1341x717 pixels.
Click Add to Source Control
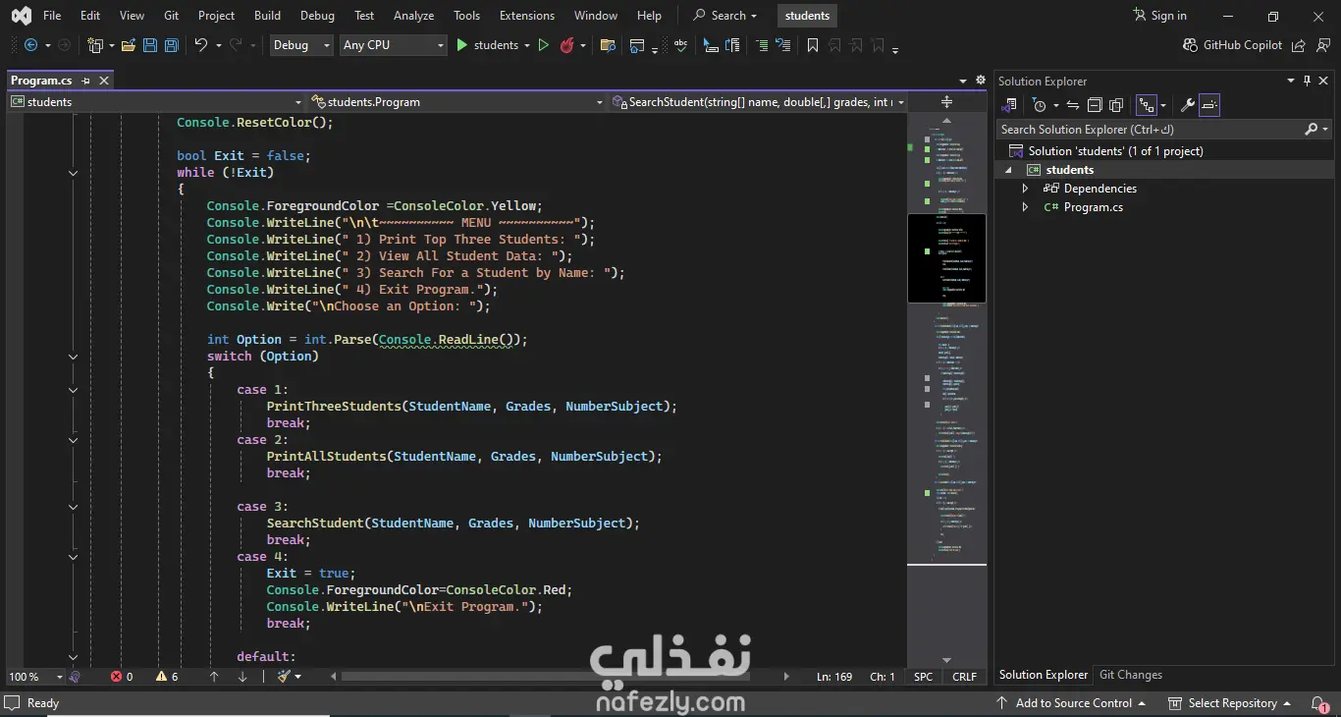point(1072,703)
